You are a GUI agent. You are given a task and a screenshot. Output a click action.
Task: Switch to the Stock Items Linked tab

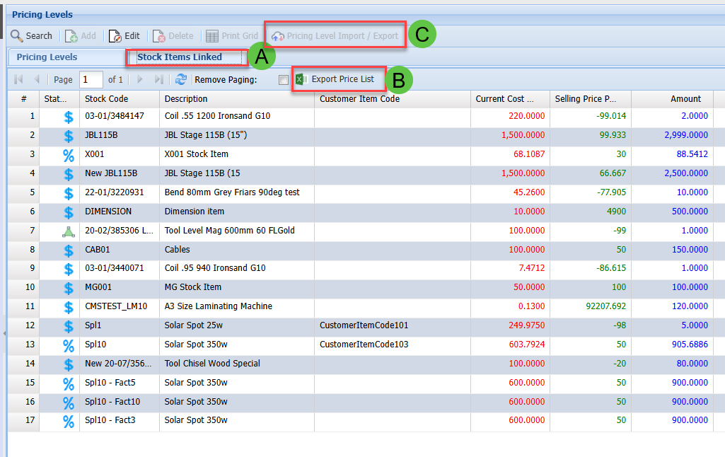(180, 57)
